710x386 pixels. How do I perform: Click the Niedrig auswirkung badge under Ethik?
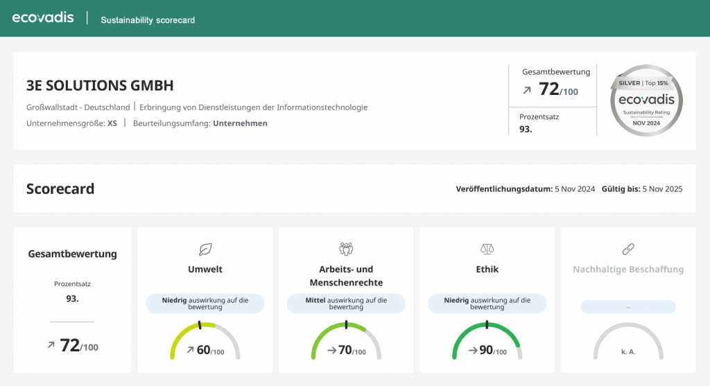click(487, 304)
